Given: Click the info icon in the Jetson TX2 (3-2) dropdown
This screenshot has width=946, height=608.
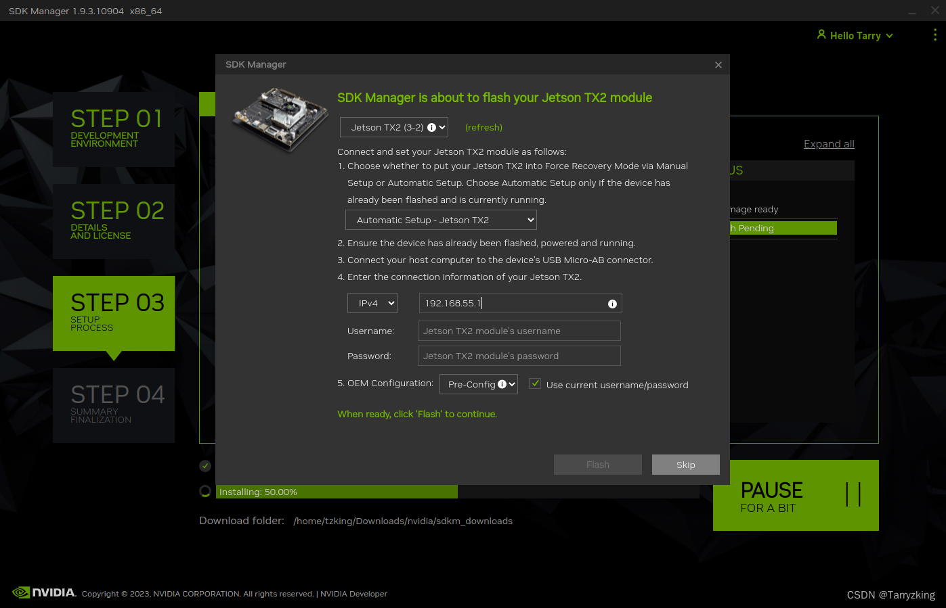Looking at the screenshot, I should (x=431, y=127).
